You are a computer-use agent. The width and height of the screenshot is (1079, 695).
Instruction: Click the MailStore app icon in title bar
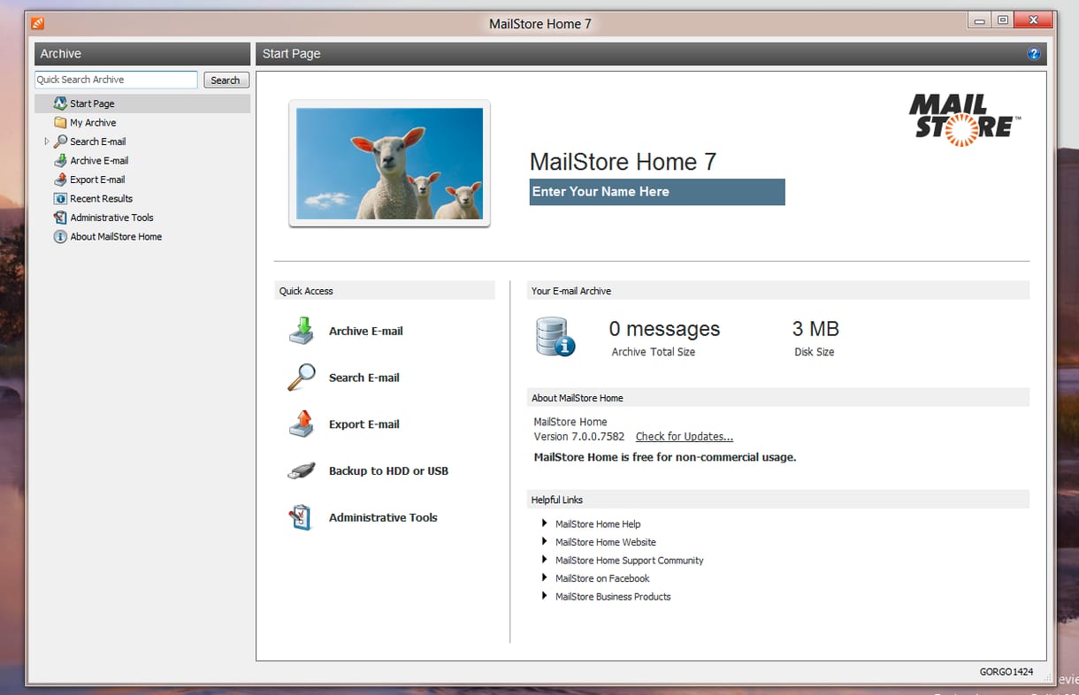[37, 23]
